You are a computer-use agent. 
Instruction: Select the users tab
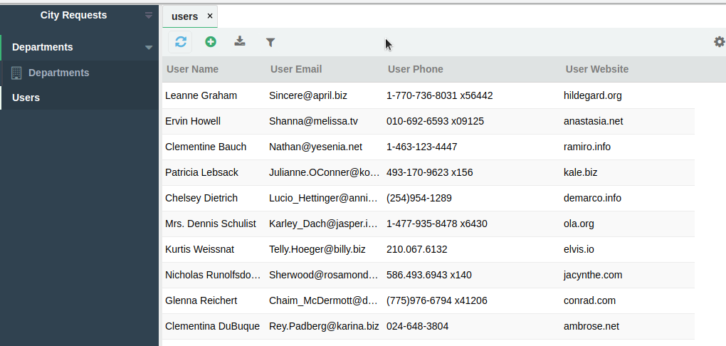(184, 16)
